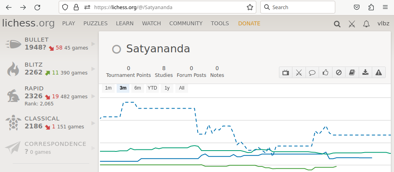Expand Bullet rating details arrow
The width and height of the screenshot is (394, 172).
point(94,44)
